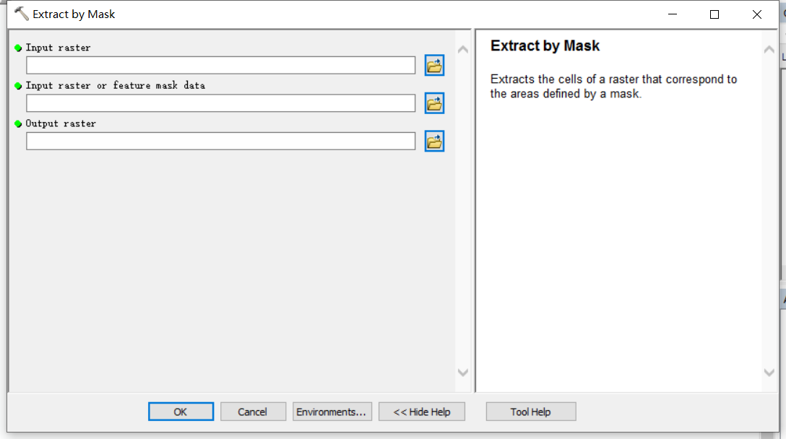
Task: Click the 'Input raster or feature mask data' label
Action: pos(116,86)
